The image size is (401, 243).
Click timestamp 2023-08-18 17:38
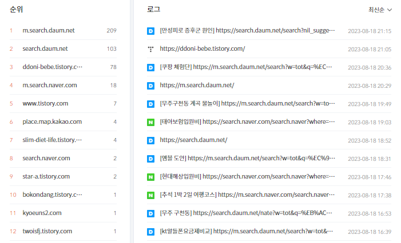(x=370, y=195)
